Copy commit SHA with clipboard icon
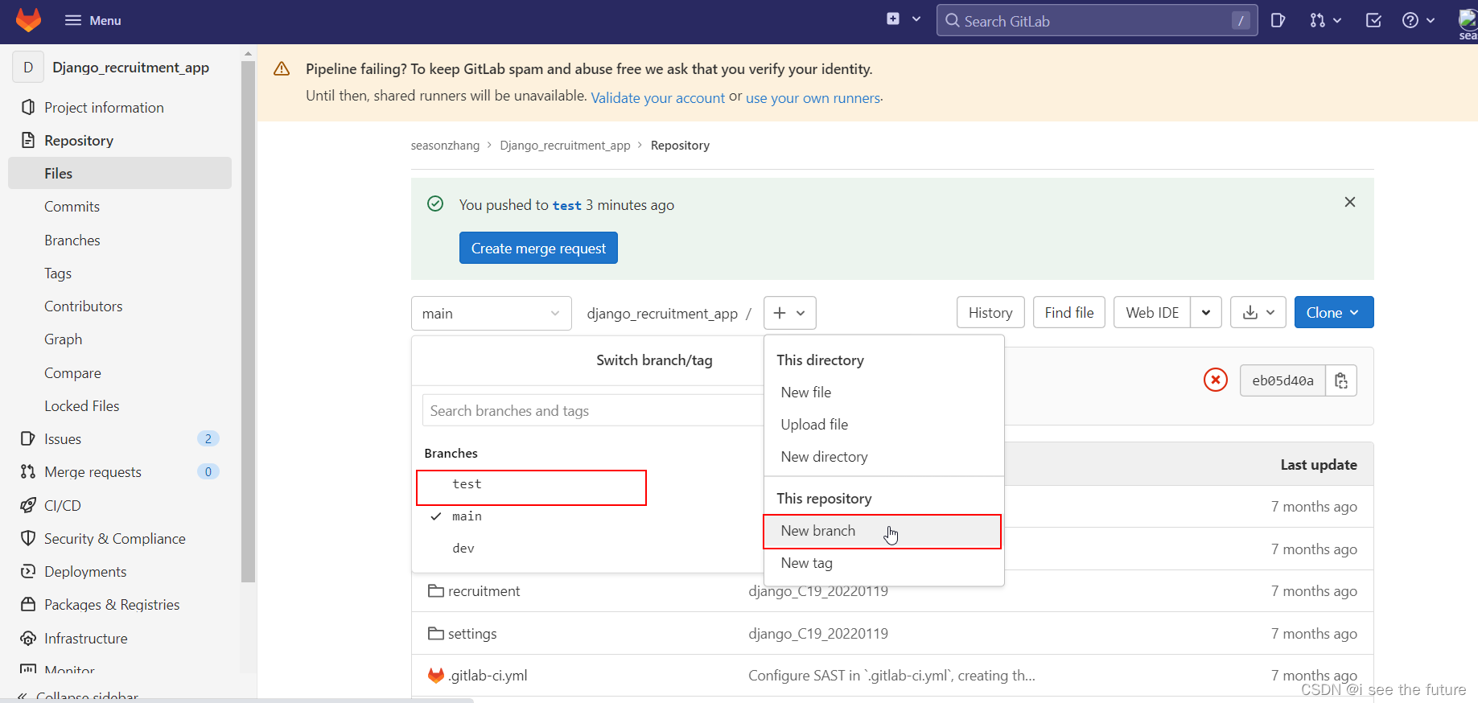Screen dimensions: 1478x703 click(x=1341, y=380)
